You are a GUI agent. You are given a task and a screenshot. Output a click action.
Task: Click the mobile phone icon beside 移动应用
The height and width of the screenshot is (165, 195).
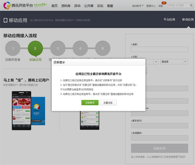click(5, 20)
